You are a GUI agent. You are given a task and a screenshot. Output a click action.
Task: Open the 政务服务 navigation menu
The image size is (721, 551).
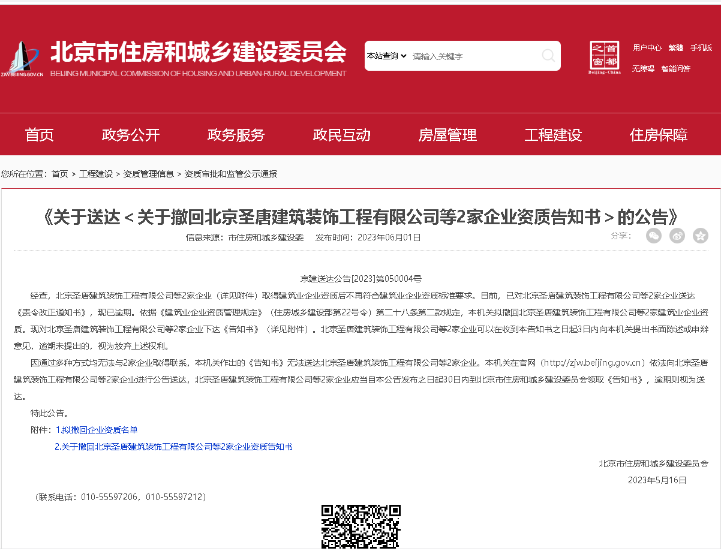[236, 135]
